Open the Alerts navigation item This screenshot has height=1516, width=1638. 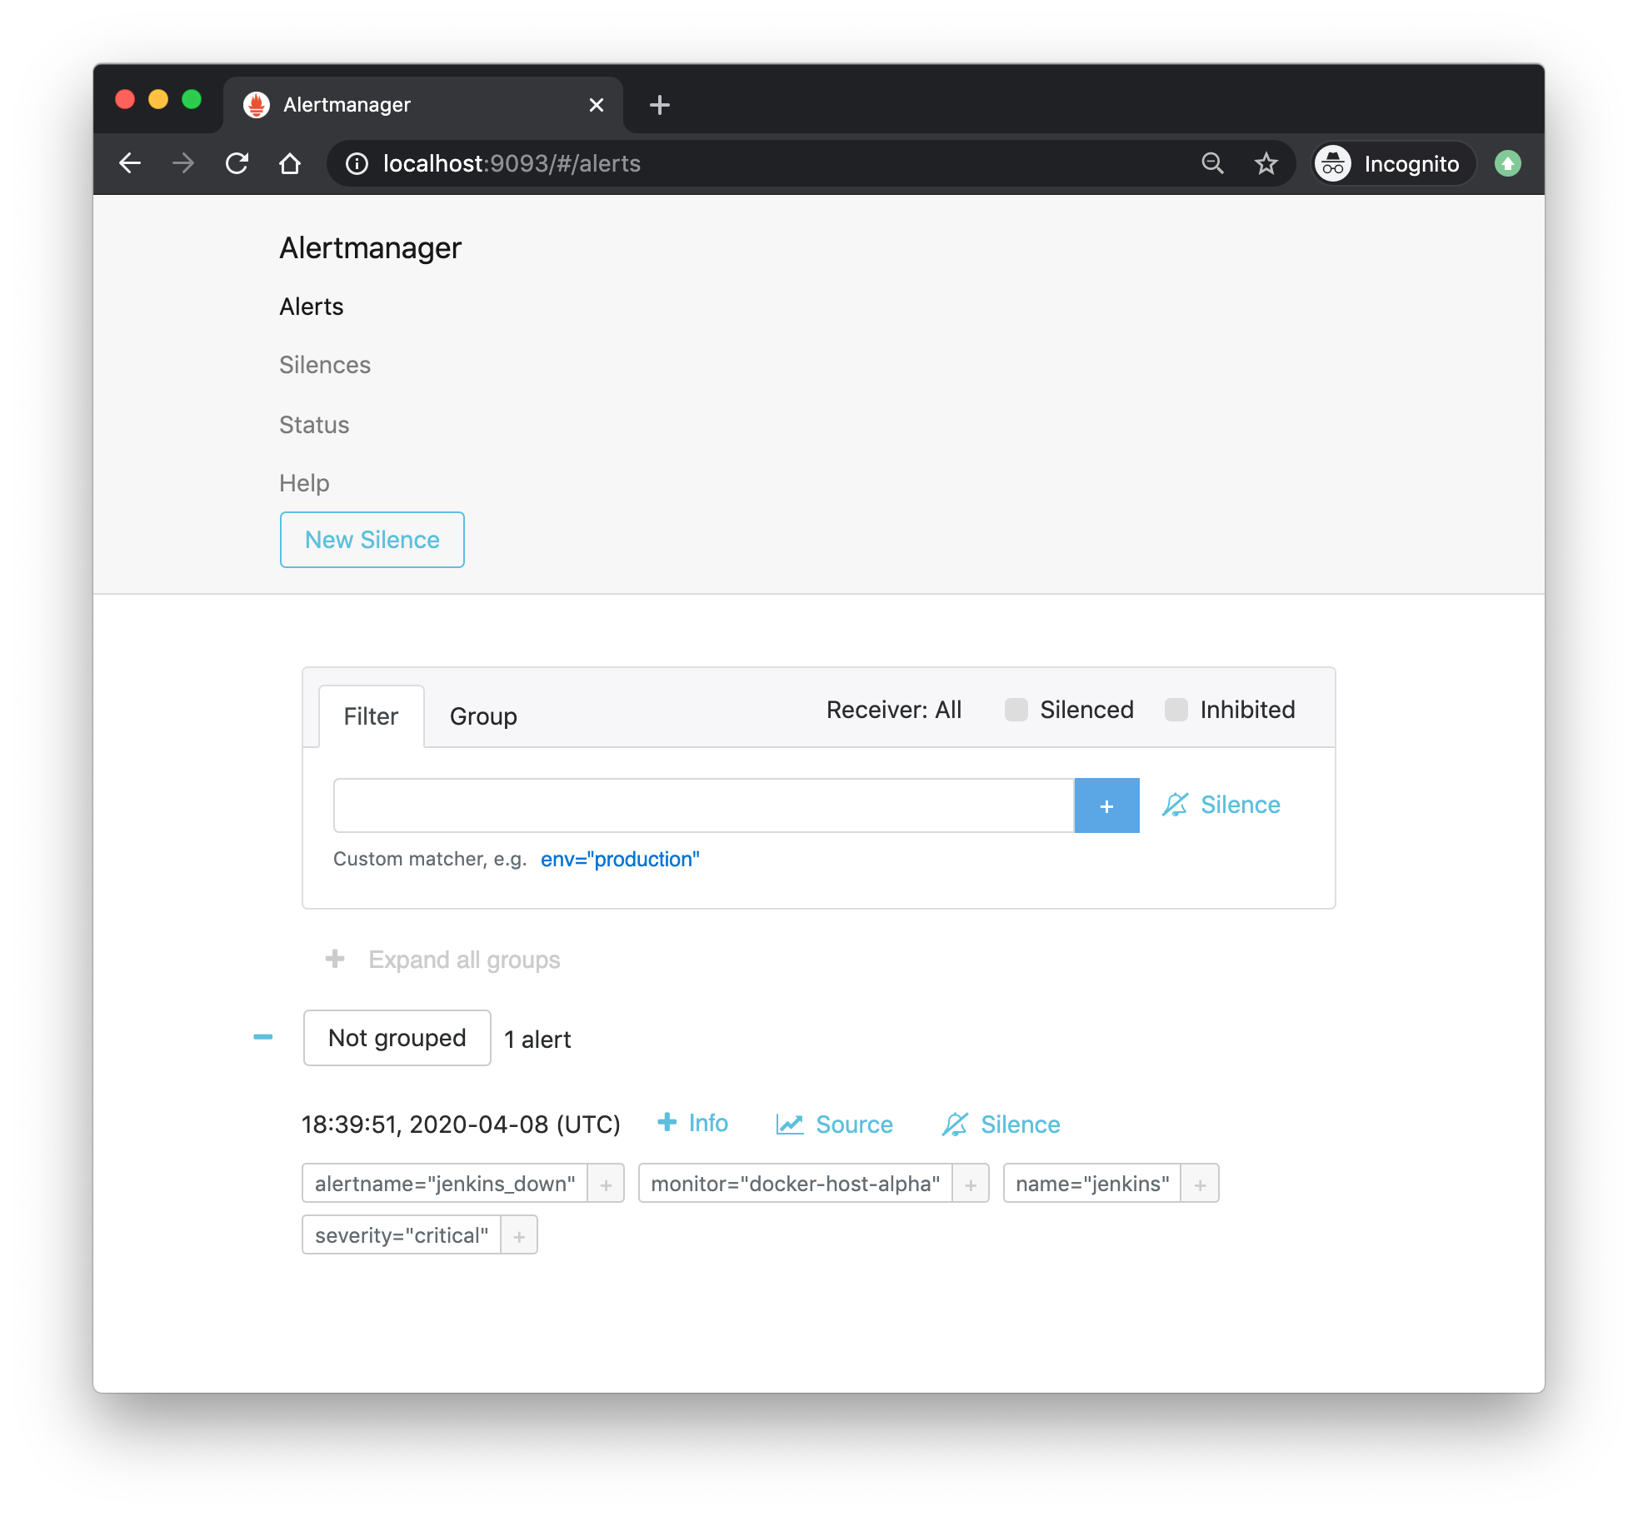(312, 307)
